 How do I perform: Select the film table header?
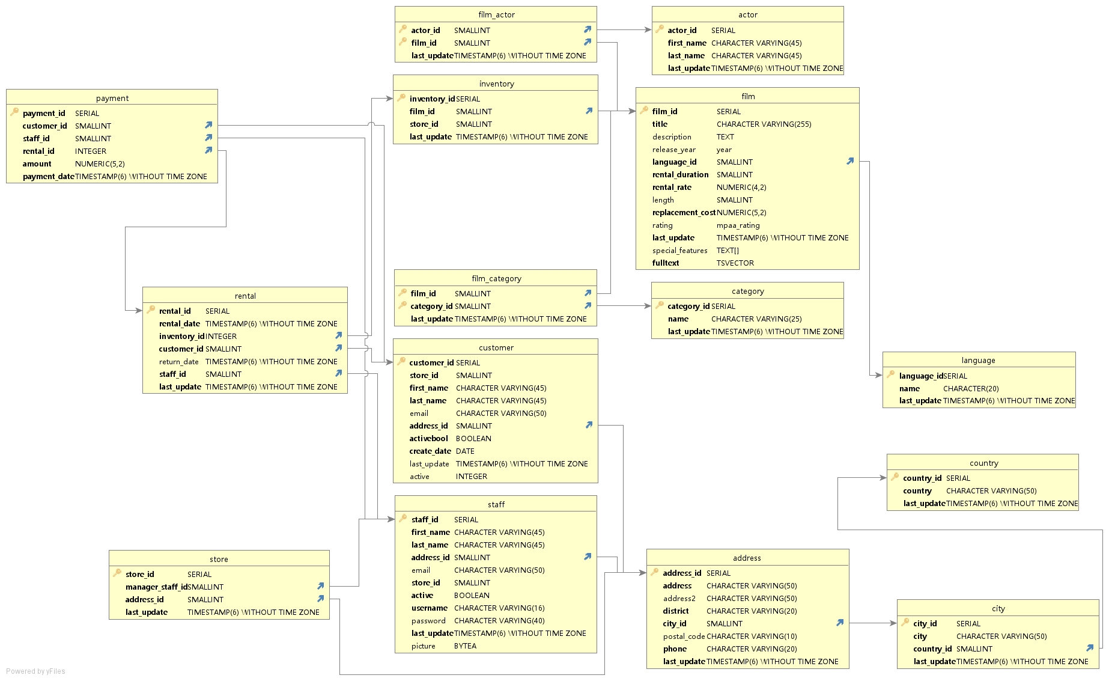tap(747, 96)
